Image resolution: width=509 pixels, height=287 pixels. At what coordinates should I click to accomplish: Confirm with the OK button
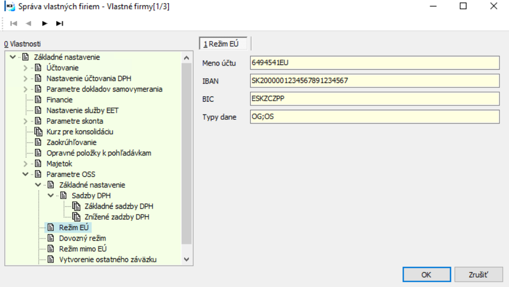point(426,275)
